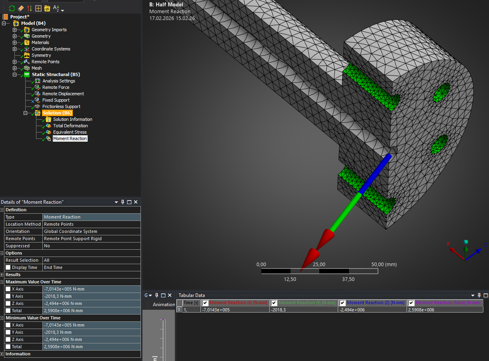Uncheck Moment Reaction (X) column checkbox
The height and width of the screenshot is (361, 489).
pos(206,303)
